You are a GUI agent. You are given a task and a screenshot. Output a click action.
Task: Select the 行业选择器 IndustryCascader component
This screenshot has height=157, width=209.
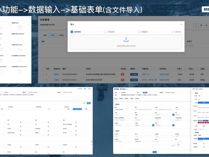20,70
